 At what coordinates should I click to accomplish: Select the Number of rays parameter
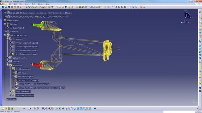tap(28, 80)
